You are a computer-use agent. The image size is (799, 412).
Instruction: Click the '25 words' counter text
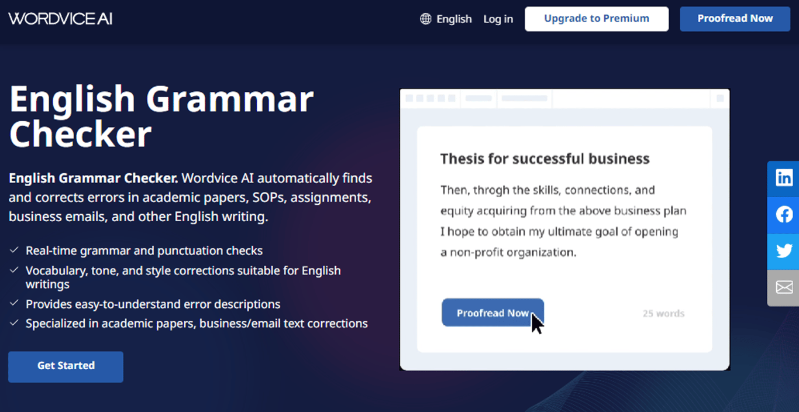click(663, 313)
